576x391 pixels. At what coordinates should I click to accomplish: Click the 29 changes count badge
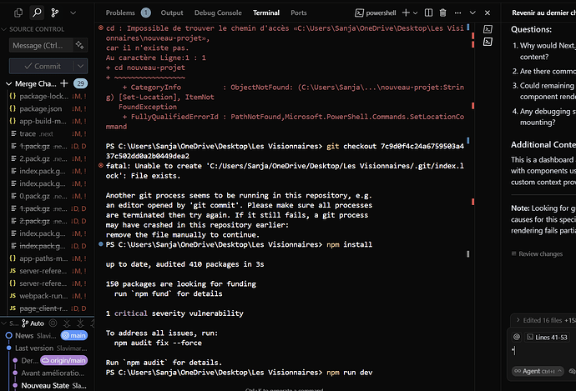pos(80,83)
